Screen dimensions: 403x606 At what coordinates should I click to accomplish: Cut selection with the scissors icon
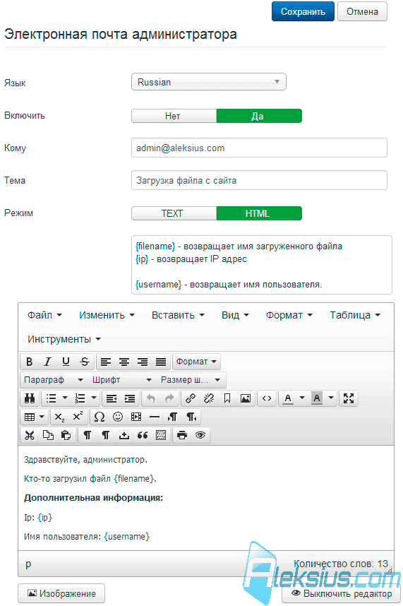[30, 436]
